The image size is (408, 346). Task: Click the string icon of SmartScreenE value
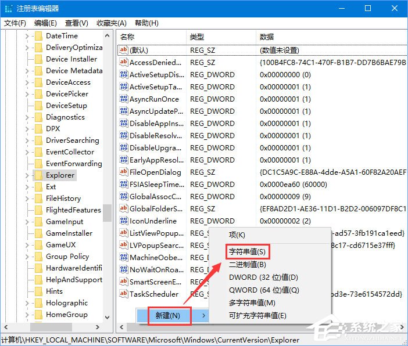coord(123,282)
